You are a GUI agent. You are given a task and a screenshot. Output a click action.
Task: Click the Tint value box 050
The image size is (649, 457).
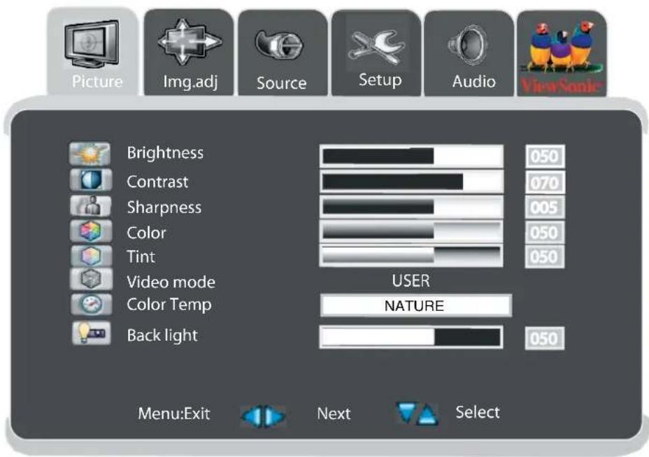[x=545, y=257]
